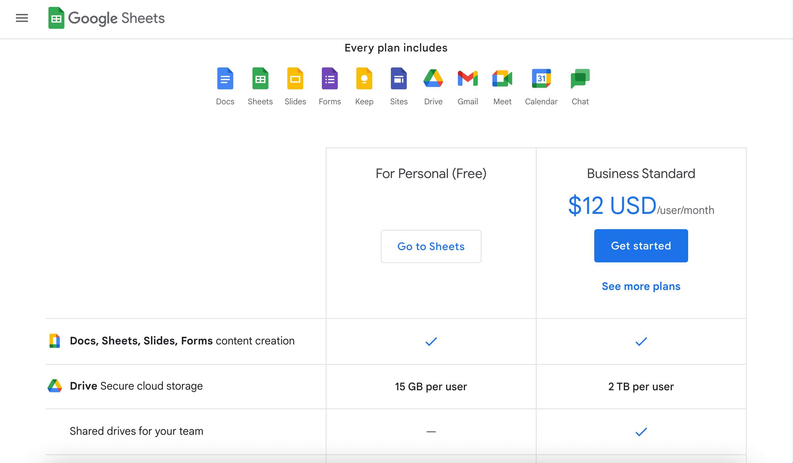The image size is (793, 463).
Task: Select the Drive icon next to Secure cloud storage
Action: tap(55, 386)
